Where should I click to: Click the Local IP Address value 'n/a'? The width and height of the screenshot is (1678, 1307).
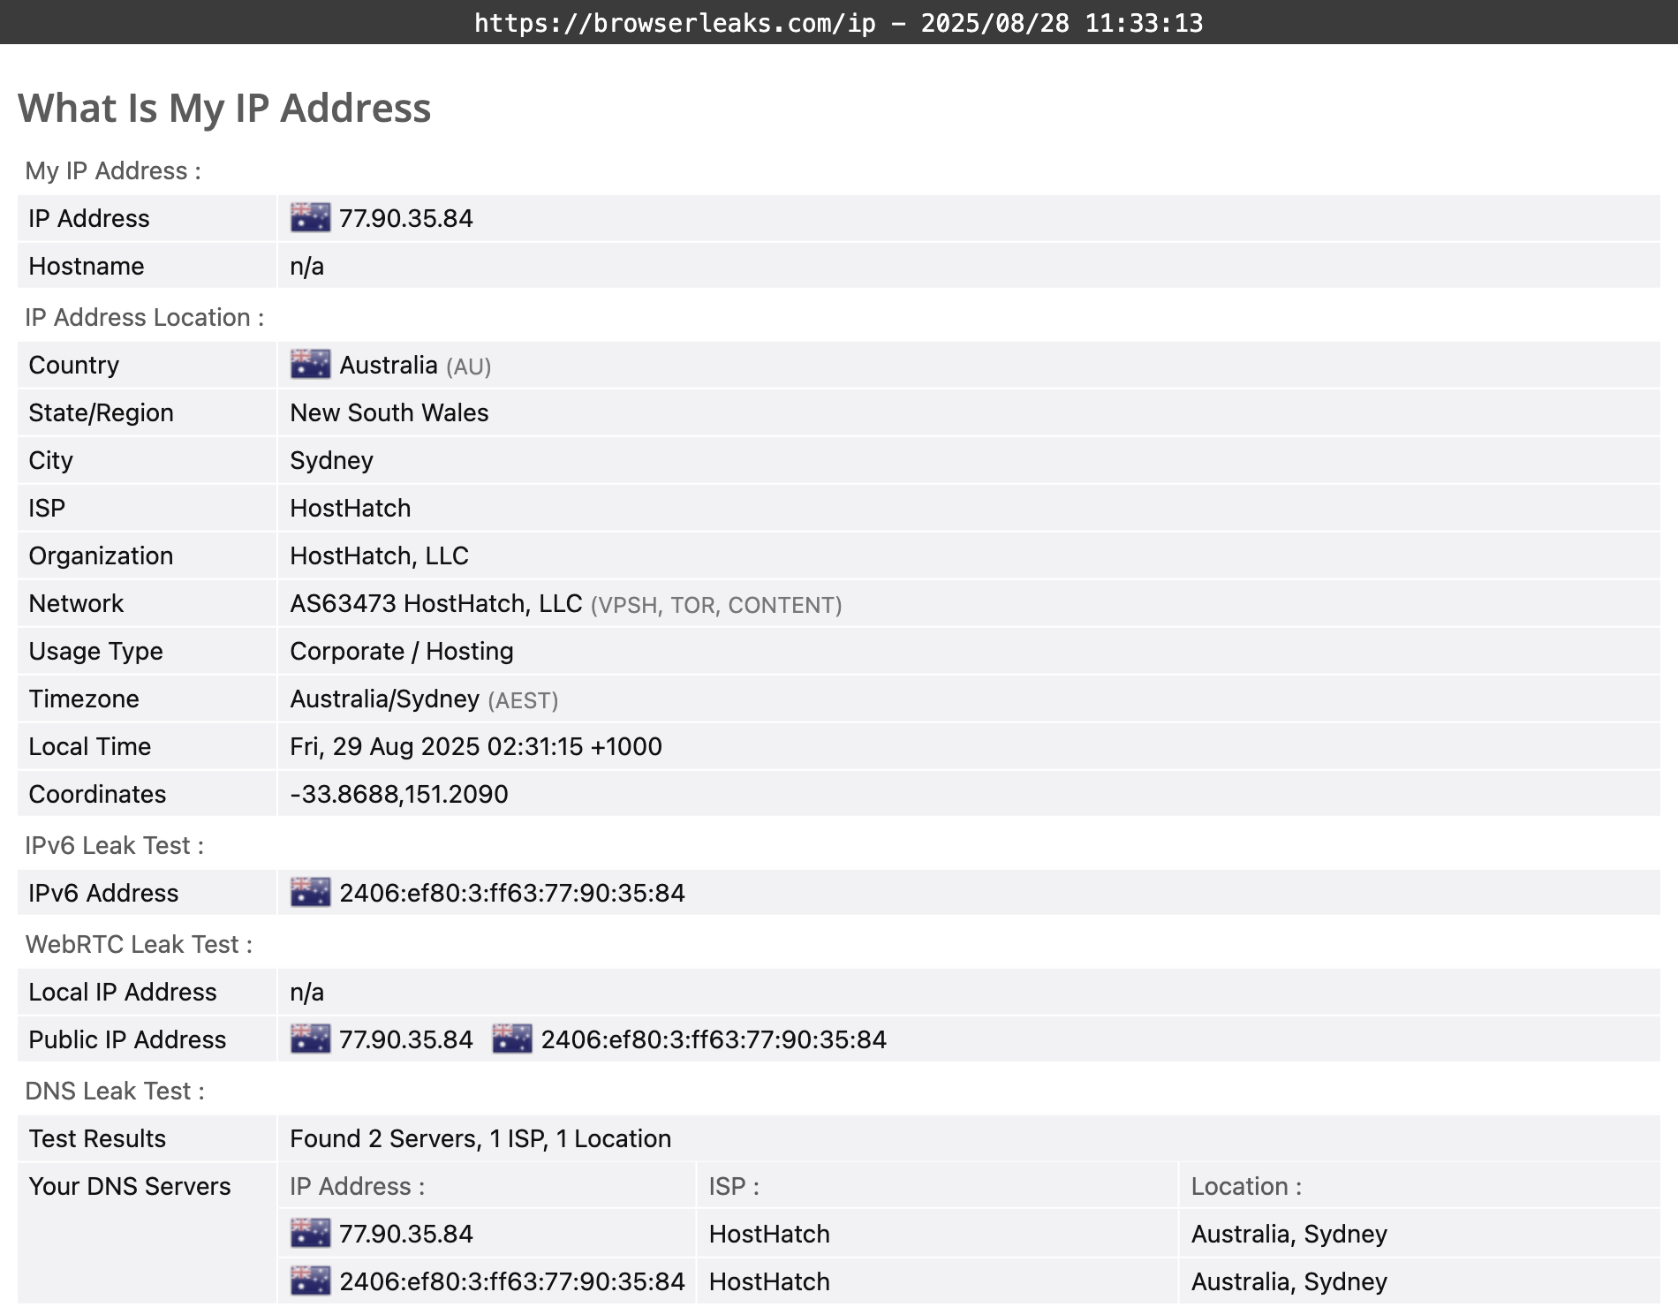click(x=306, y=992)
